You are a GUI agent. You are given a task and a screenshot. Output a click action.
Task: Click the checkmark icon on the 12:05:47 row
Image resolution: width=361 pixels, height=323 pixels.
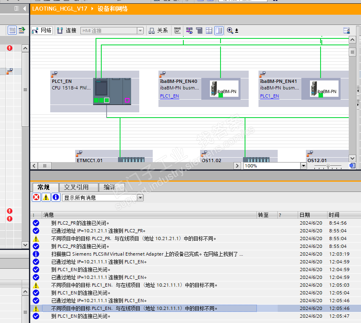pos(36,316)
